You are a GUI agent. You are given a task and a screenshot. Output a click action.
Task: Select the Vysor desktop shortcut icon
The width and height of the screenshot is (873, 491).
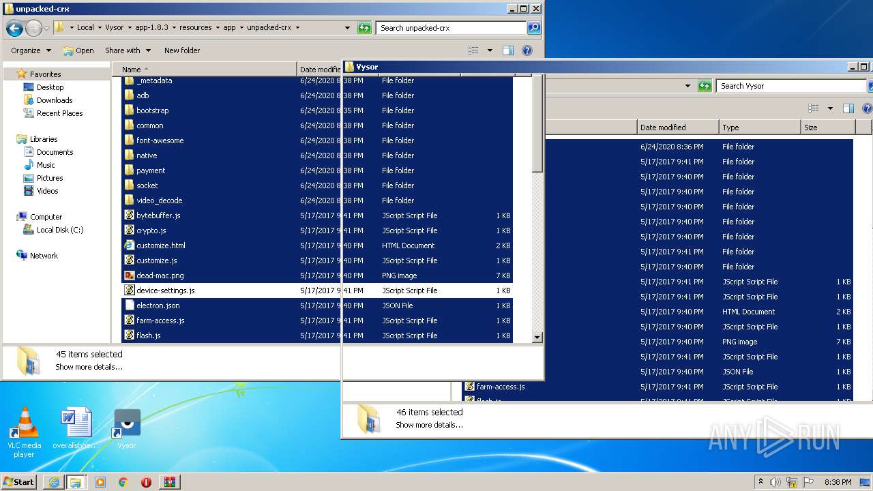tap(127, 429)
